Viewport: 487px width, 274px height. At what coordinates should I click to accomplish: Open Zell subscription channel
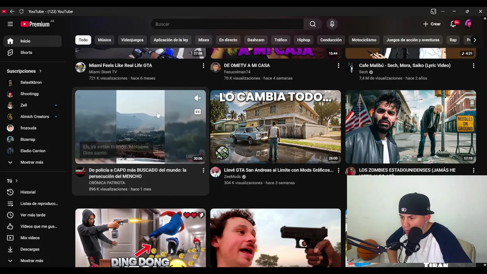(32, 105)
